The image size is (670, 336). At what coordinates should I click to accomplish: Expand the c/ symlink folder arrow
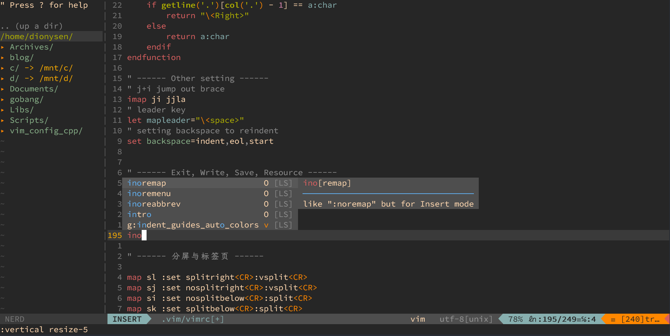coord(2,68)
